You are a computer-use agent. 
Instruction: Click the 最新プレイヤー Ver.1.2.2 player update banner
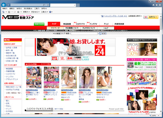tap(142, 65)
